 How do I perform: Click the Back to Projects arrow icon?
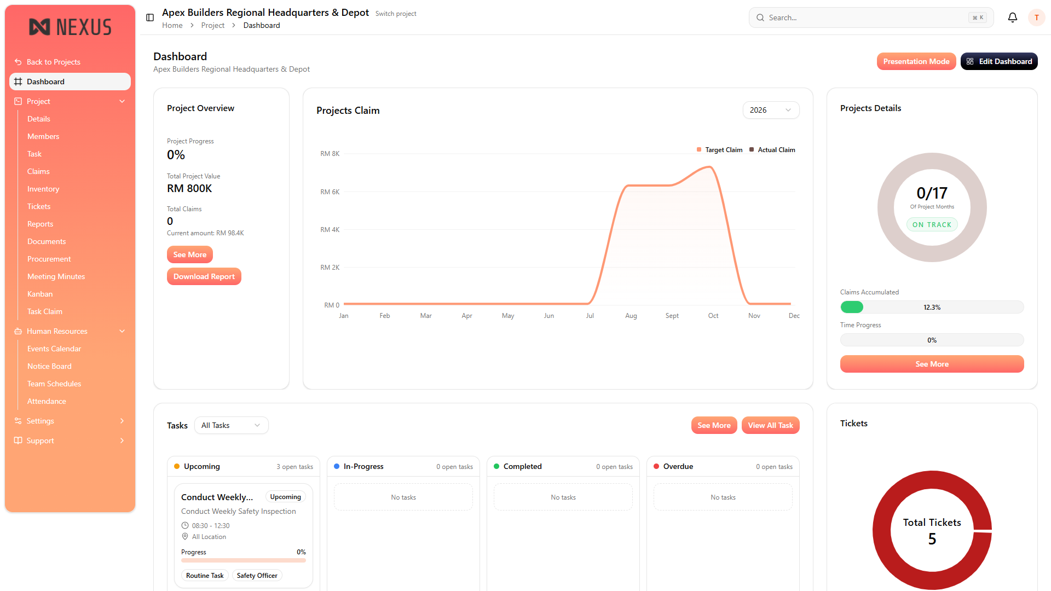(x=18, y=62)
